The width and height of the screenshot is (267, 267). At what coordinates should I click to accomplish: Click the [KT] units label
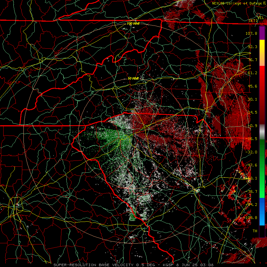(x=253, y=21)
